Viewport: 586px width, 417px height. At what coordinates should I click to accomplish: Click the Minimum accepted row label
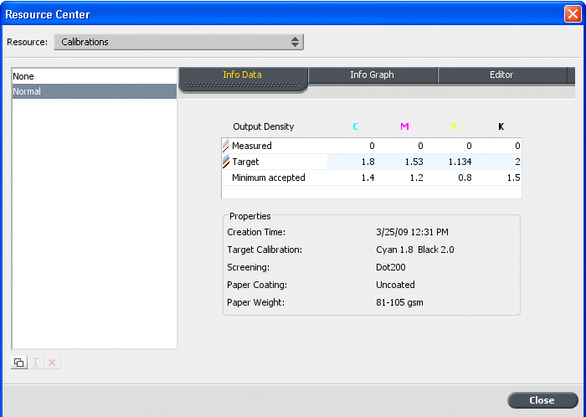click(x=269, y=178)
